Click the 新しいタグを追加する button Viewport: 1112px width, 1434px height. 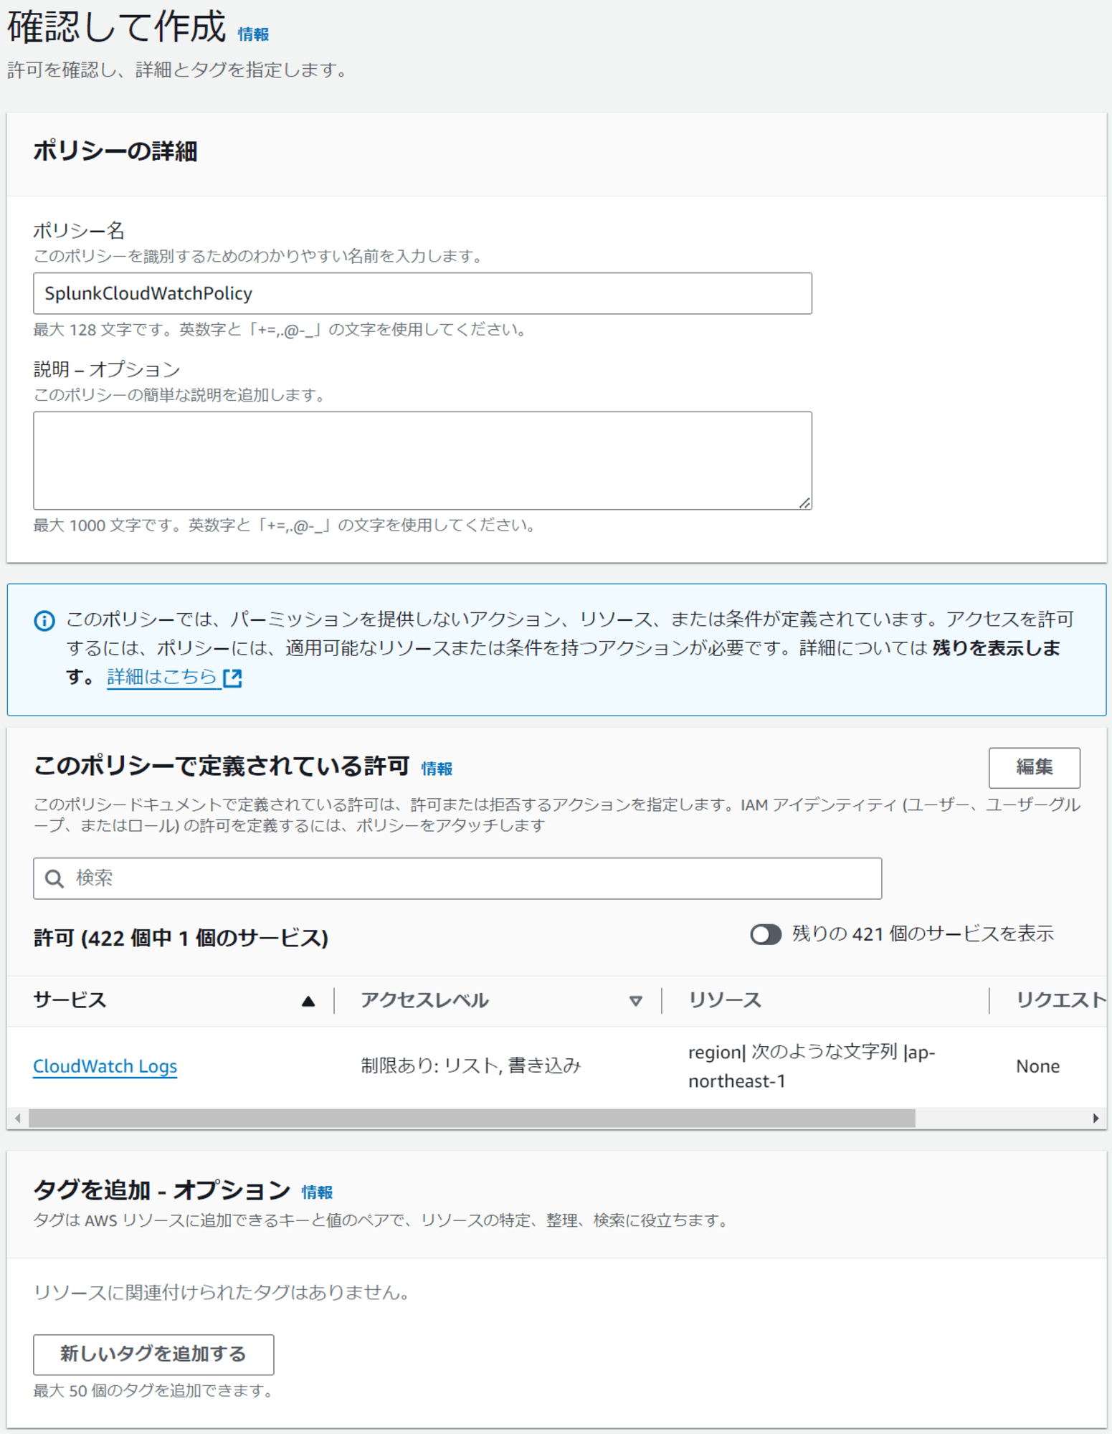click(x=153, y=1354)
